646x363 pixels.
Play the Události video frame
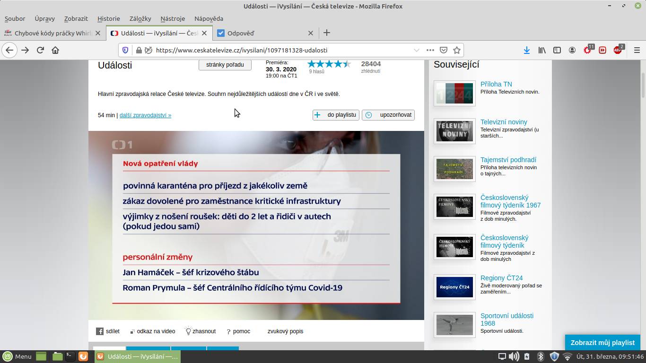point(256,225)
